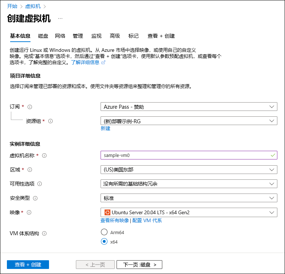Click the 上一页 button

[x=95, y=265]
